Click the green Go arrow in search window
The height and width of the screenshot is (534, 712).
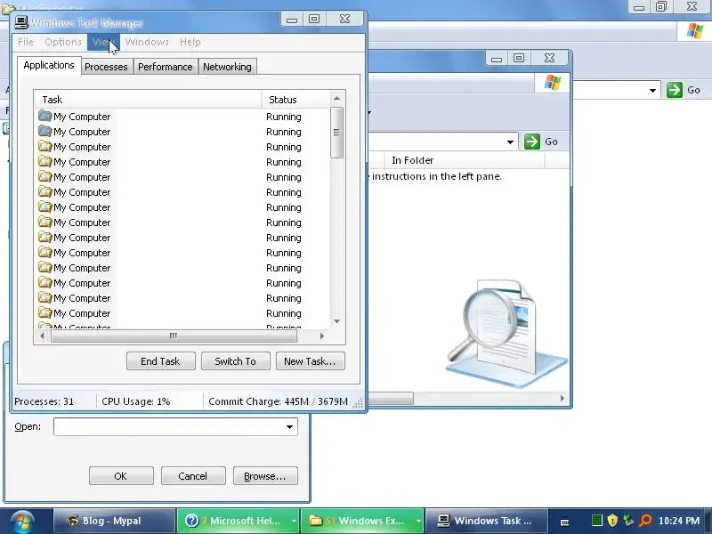click(531, 142)
